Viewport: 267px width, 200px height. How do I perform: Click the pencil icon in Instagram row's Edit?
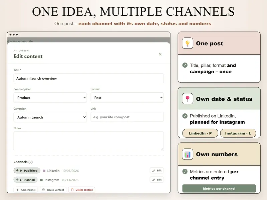154,180
